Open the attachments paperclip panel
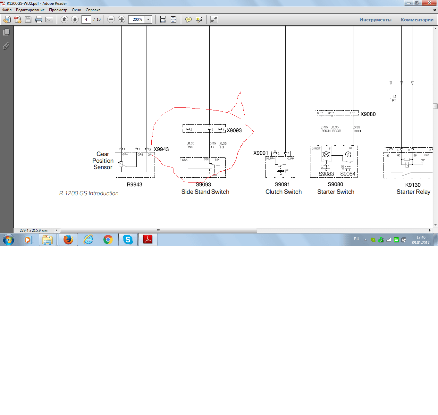 tap(6, 46)
